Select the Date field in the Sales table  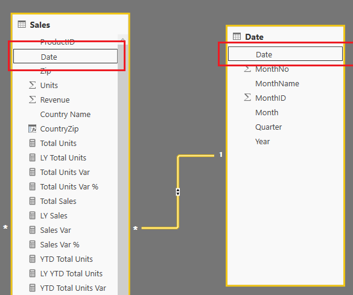[65, 56]
